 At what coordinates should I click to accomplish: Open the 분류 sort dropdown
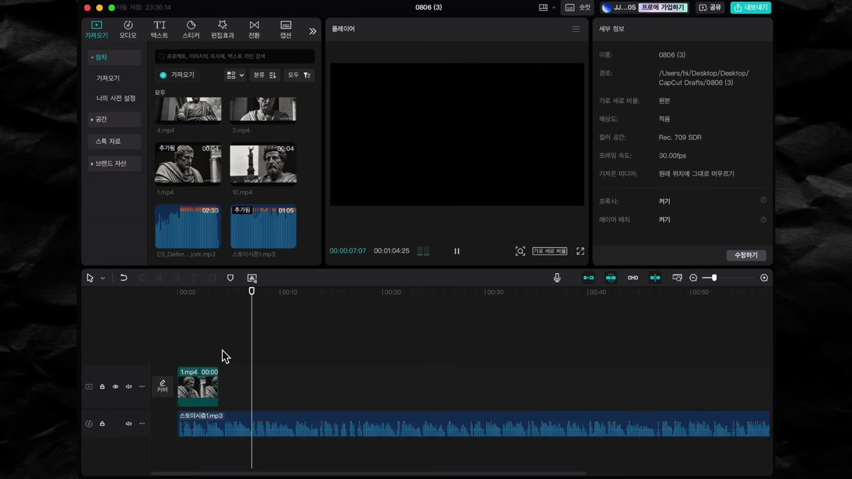pos(265,75)
